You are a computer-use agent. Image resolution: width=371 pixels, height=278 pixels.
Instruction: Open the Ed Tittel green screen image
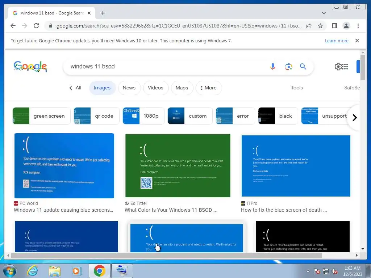[x=178, y=166]
